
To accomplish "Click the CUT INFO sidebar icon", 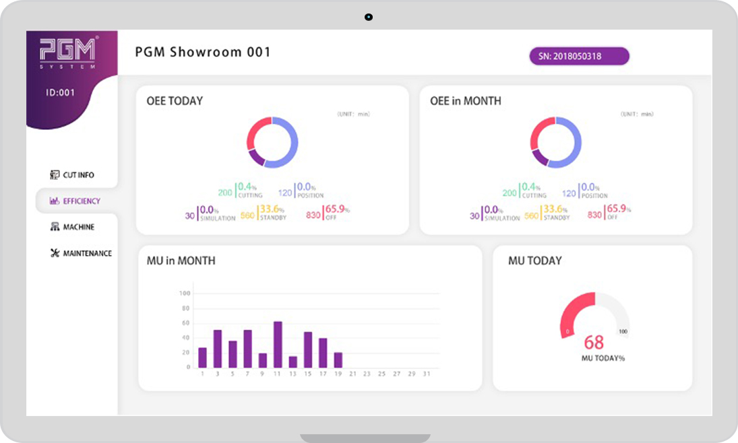I will [x=55, y=175].
